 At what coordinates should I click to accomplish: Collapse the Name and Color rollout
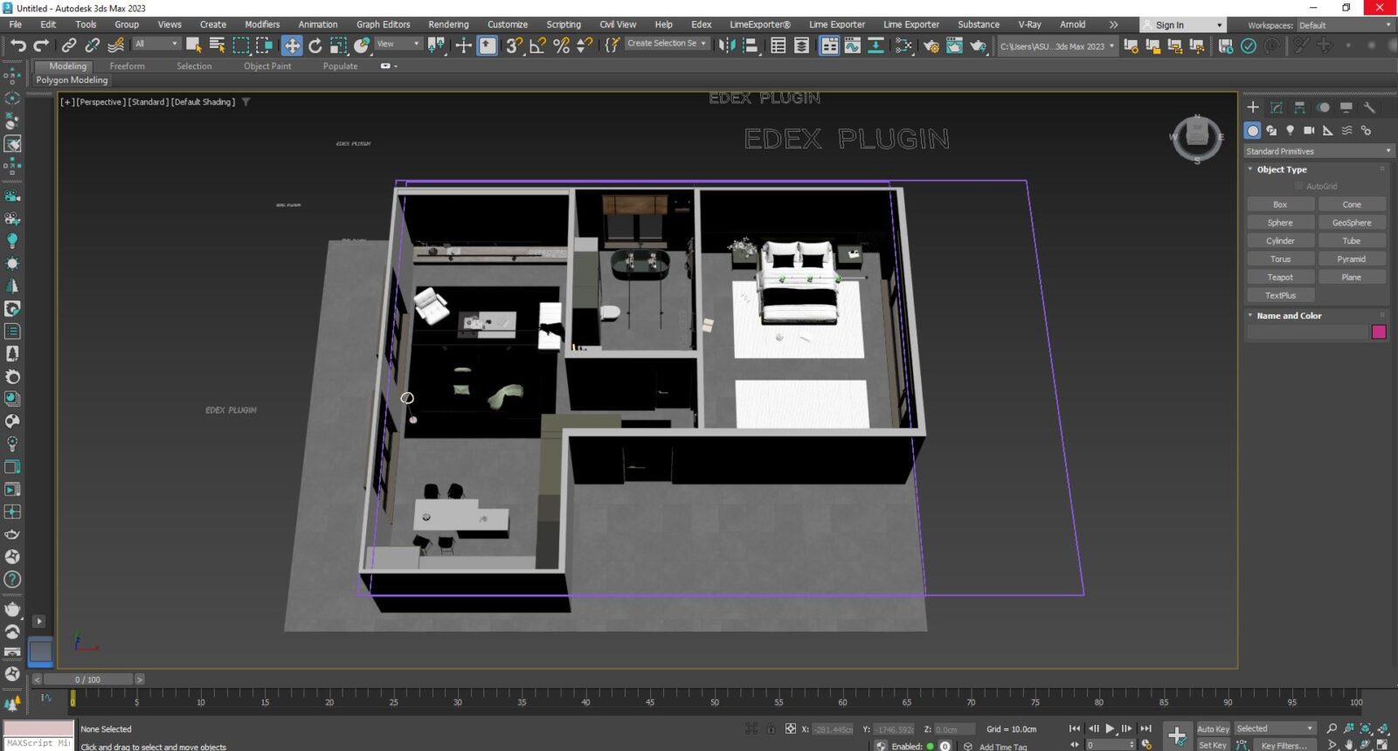pos(1289,315)
